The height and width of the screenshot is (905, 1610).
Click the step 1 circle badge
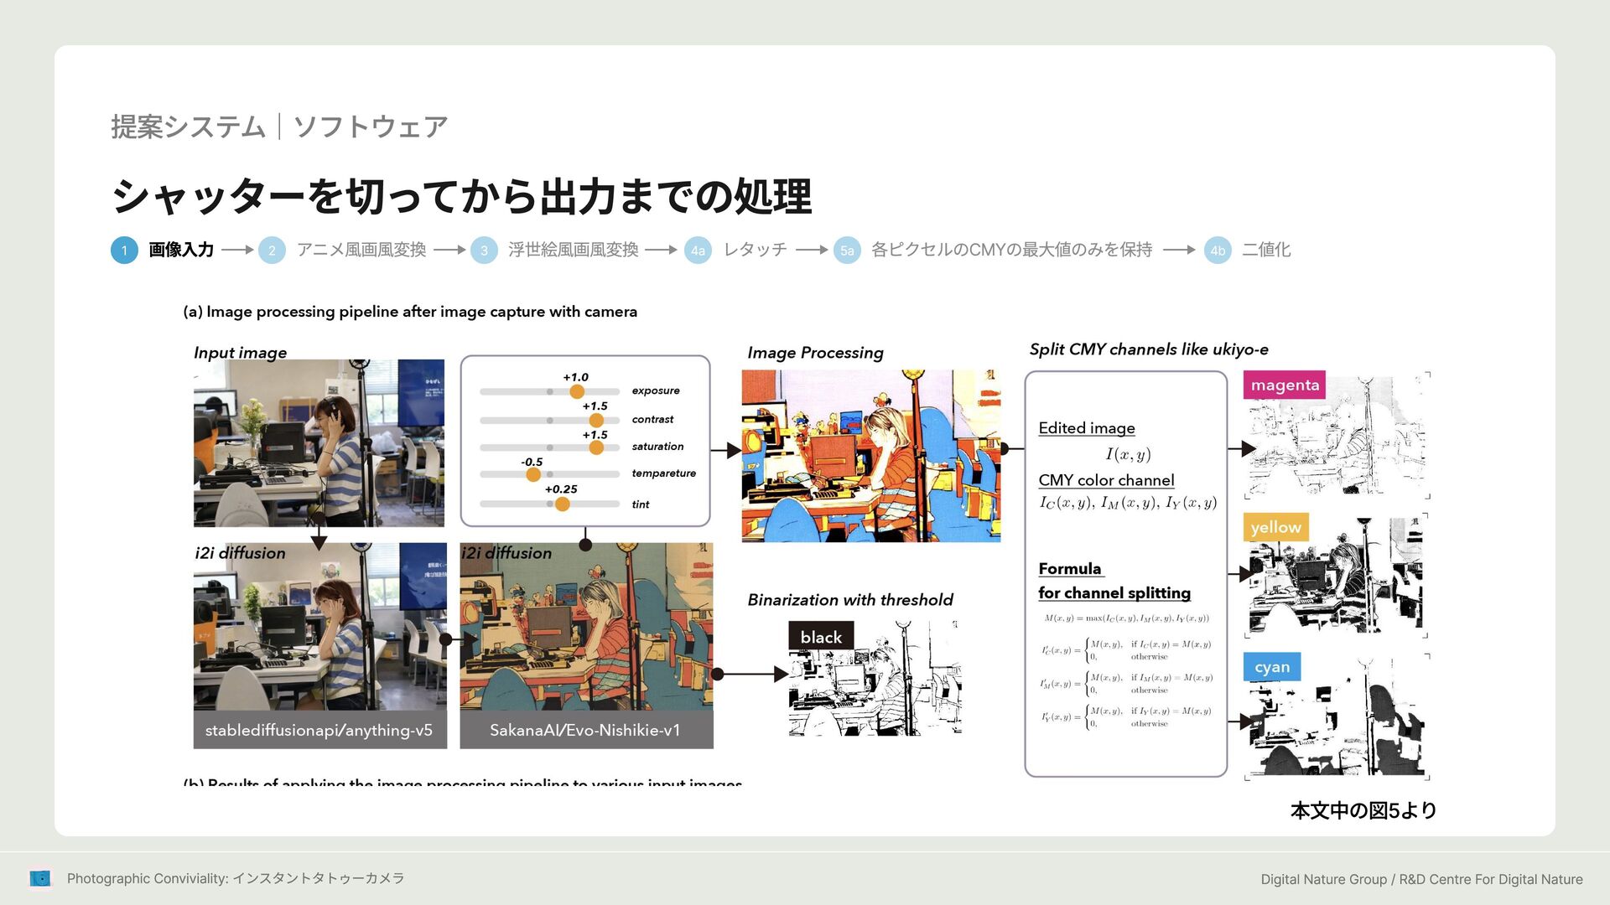click(x=124, y=250)
